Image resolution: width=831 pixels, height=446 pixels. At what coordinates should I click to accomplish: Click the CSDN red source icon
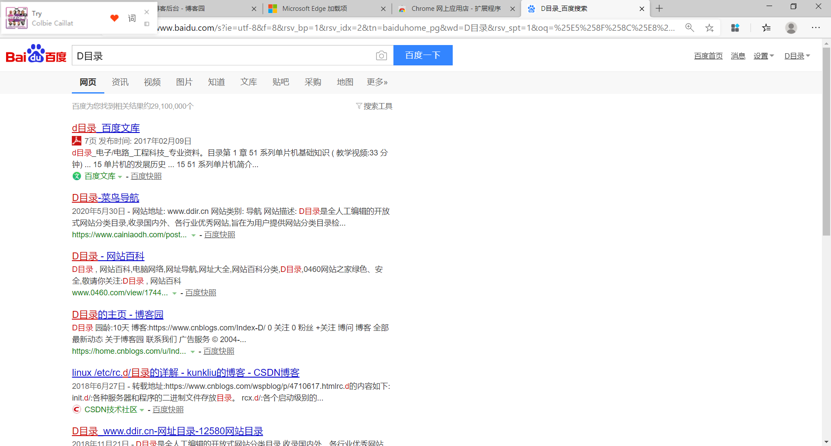point(77,409)
